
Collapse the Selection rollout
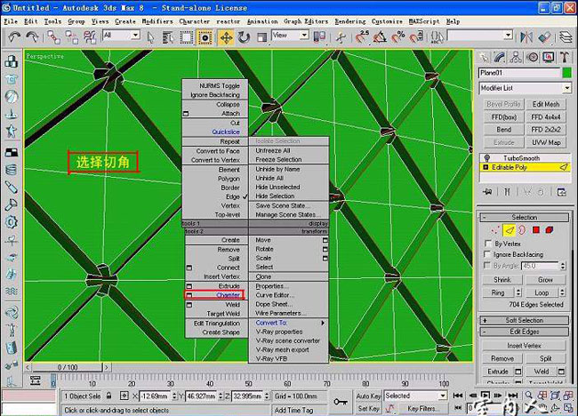pos(524,218)
